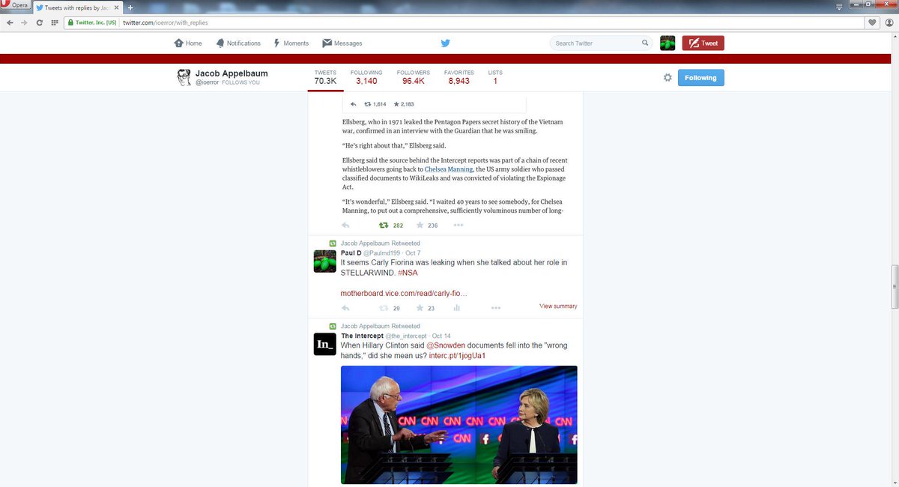
Task: Open the Opera account profile icon
Action: click(889, 22)
